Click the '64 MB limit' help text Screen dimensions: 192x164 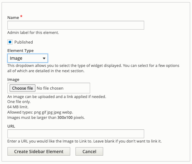pos(18,107)
